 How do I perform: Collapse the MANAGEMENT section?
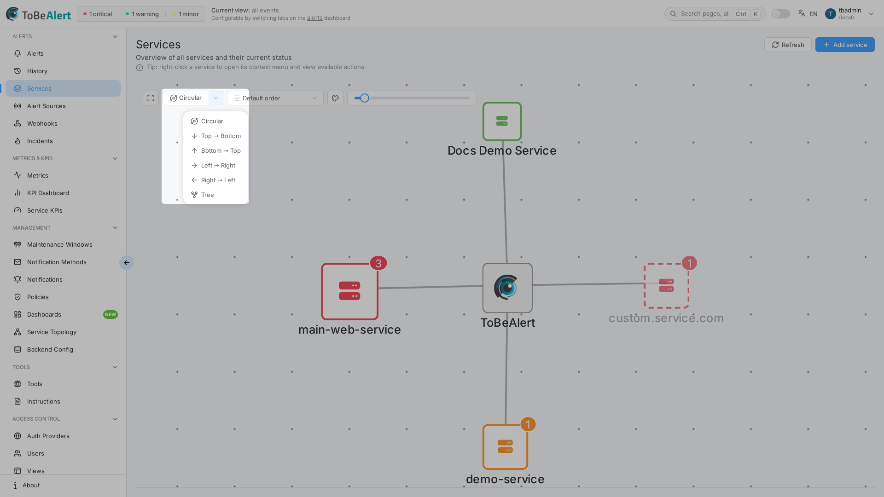pos(115,228)
